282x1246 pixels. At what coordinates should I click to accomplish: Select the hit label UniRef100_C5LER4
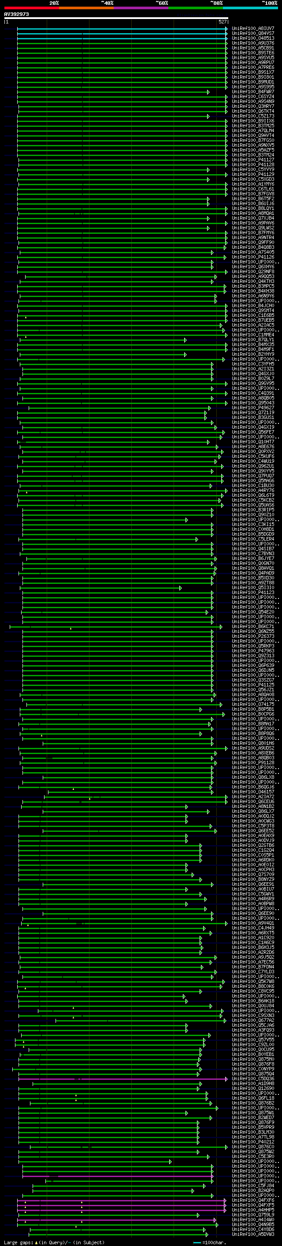(252, 539)
